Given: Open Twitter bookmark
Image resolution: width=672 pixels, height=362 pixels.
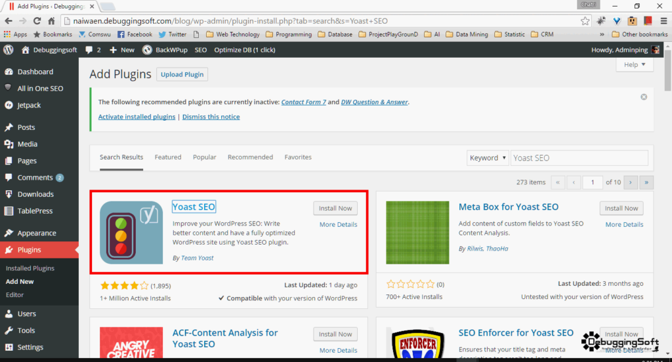Looking at the screenshot, I should tap(173, 34).
